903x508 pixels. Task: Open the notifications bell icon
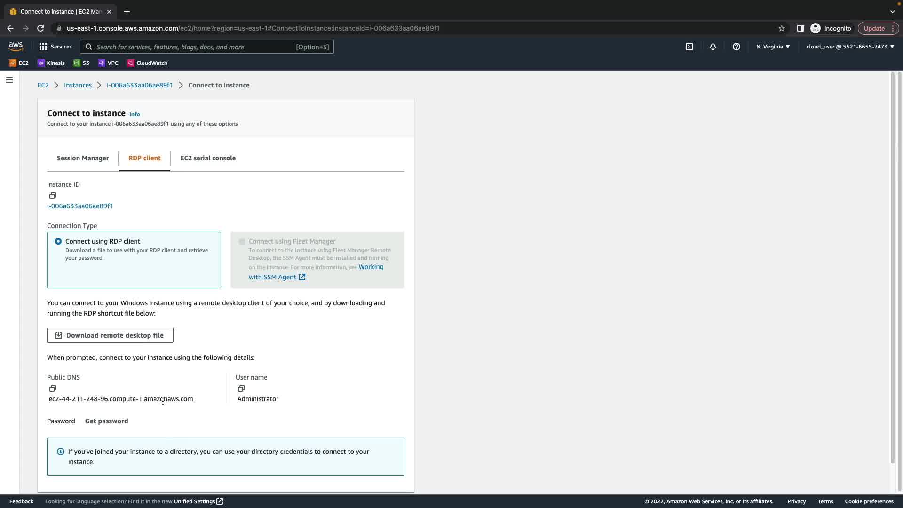tap(713, 47)
